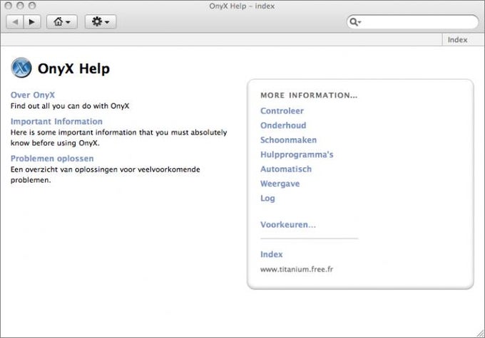Close the OnyX Help window

point(9,6)
